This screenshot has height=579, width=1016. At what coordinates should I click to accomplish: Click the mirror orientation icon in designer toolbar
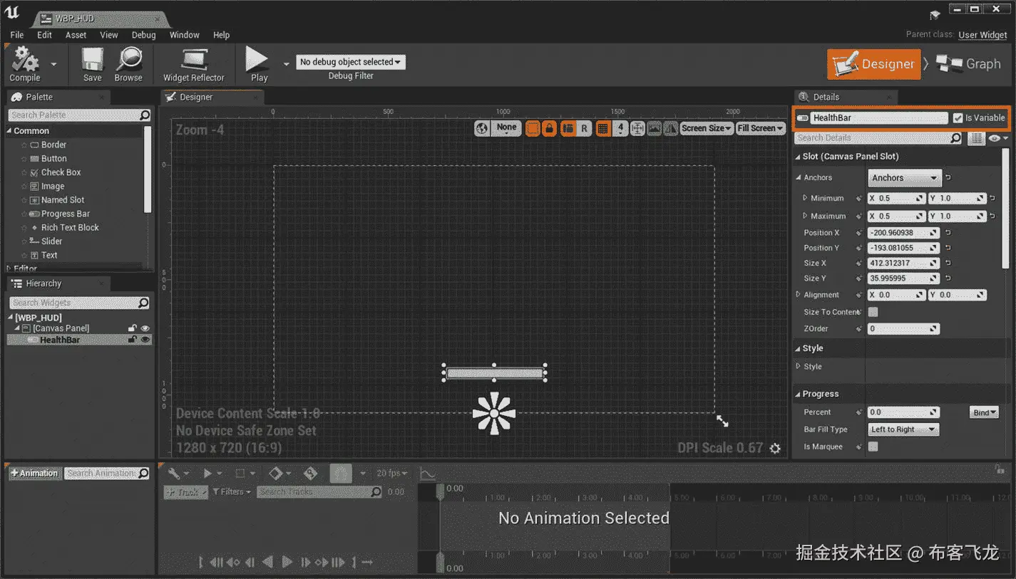[671, 128]
